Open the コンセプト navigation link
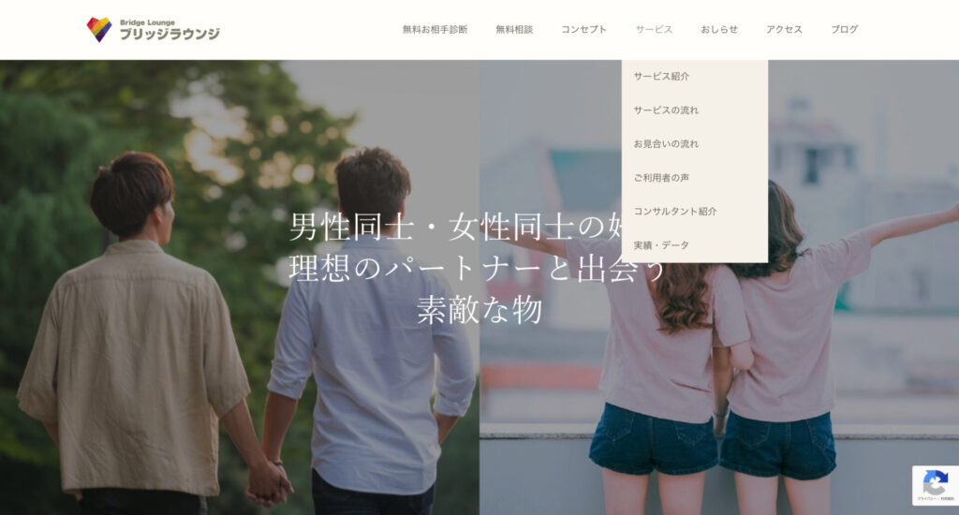 (x=583, y=29)
